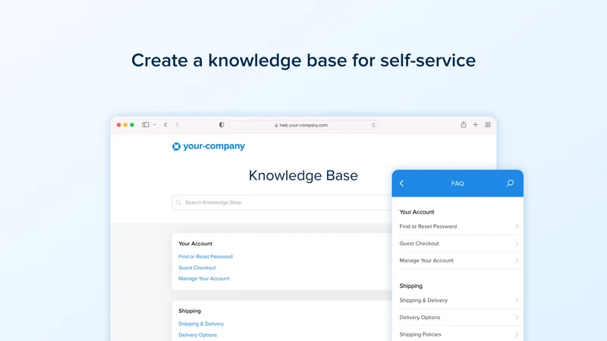The height and width of the screenshot is (341, 607).
Task: Open the Guest Checkout link
Action: pyautogui.click(x=197, y=267)
